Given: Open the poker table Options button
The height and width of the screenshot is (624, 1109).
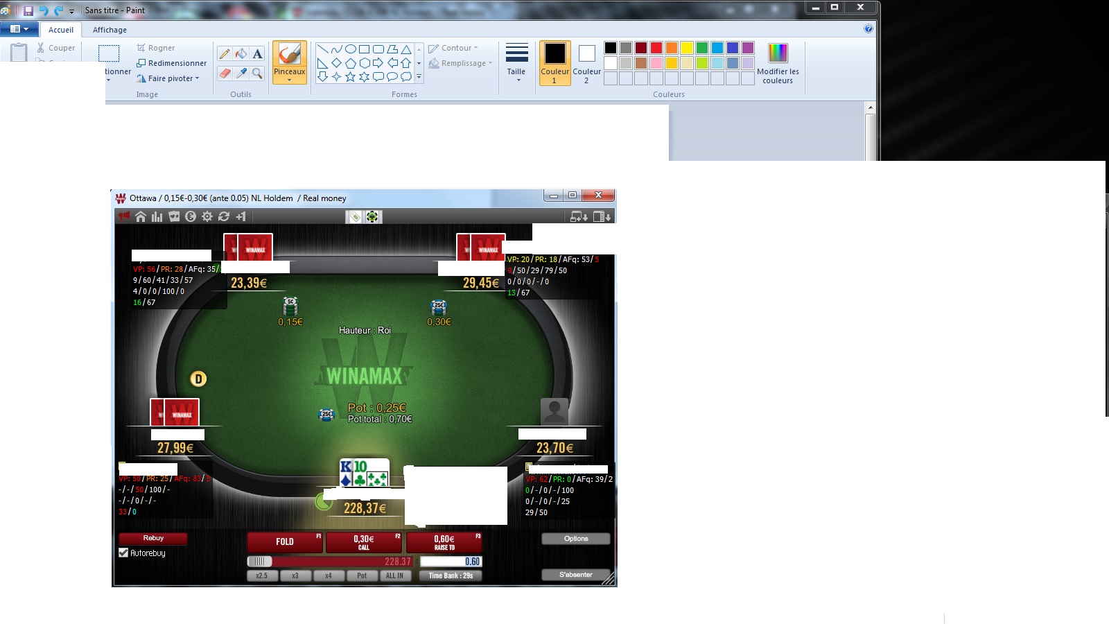Looking at the screenshot, I should [x=576, y=538].
